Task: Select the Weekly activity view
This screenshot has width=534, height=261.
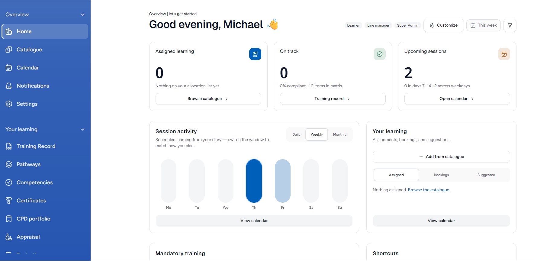Action: pos(317,134)
